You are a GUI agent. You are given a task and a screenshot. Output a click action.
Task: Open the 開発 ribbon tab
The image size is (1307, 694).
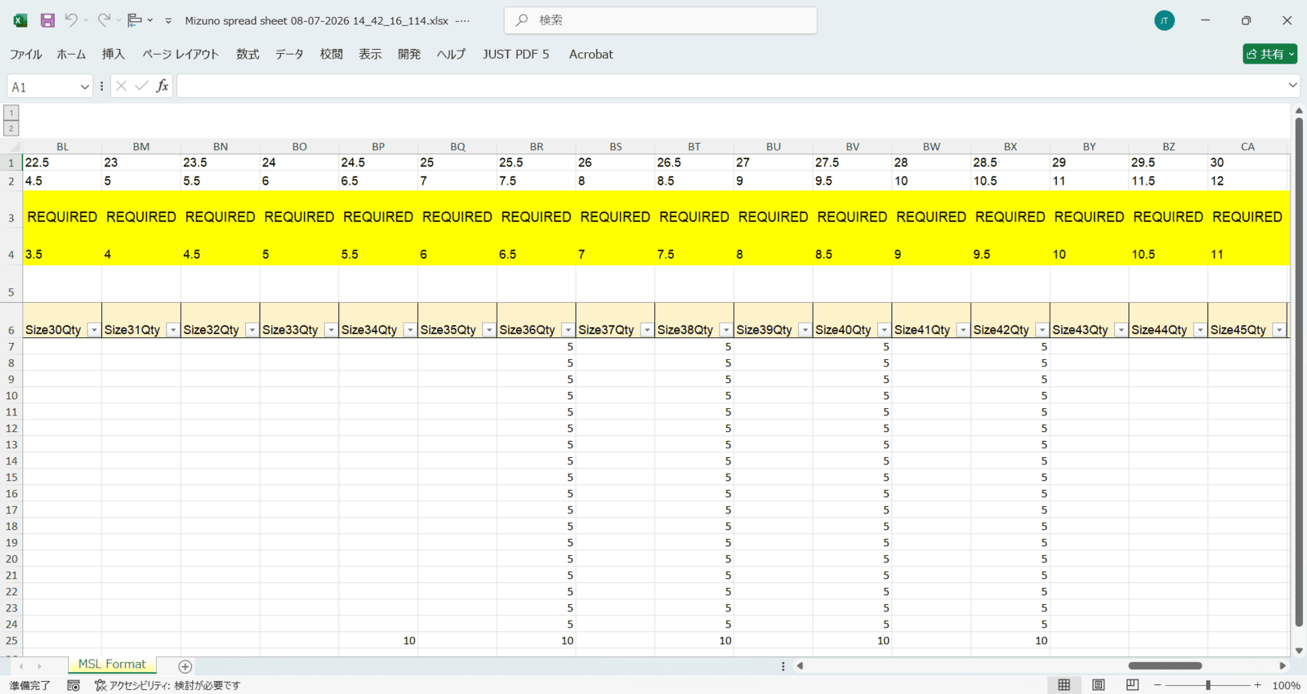(x=409, y=54)
